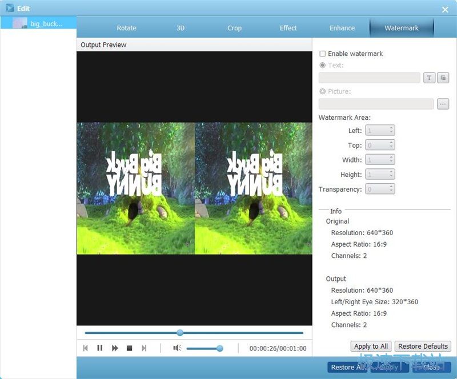Image resolution: width=457 pixels, height=379 pixels.
Task: Click the Output Preview heading
Action: pos(103,45)
